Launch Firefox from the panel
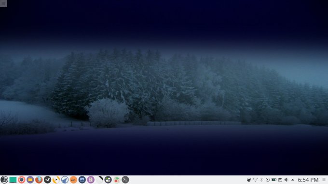The height and width of the screenshot is (184, 328). [x=39, y=180]
